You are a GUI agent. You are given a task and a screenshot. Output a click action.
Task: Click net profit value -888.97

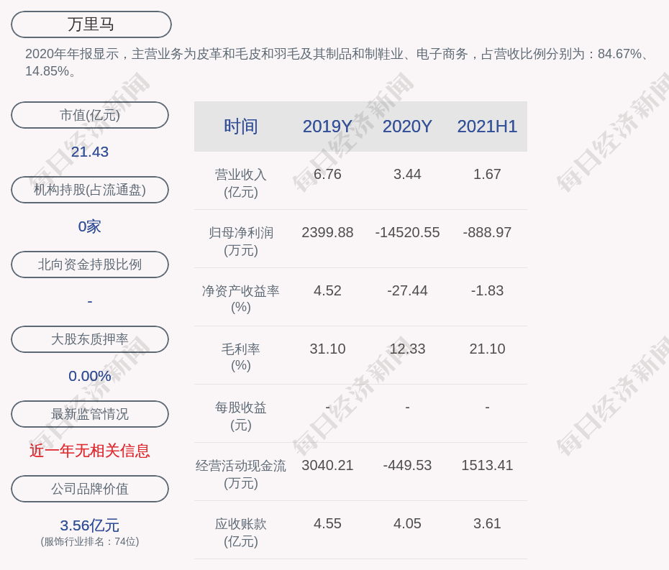coord(487,232)
